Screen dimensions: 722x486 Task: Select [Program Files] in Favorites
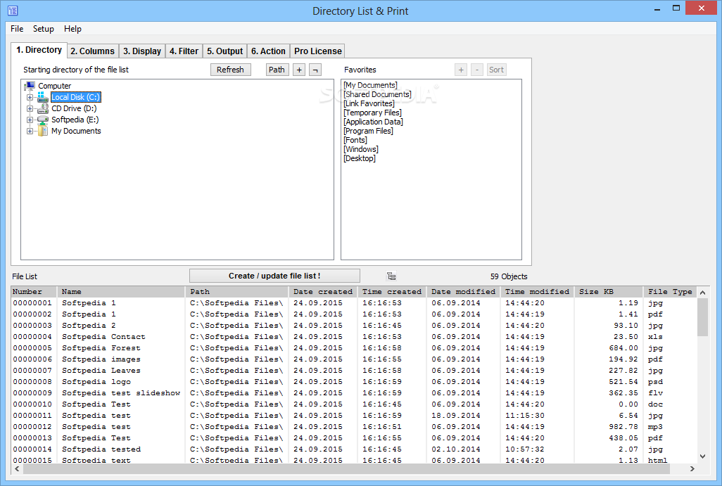coord(368,131)
